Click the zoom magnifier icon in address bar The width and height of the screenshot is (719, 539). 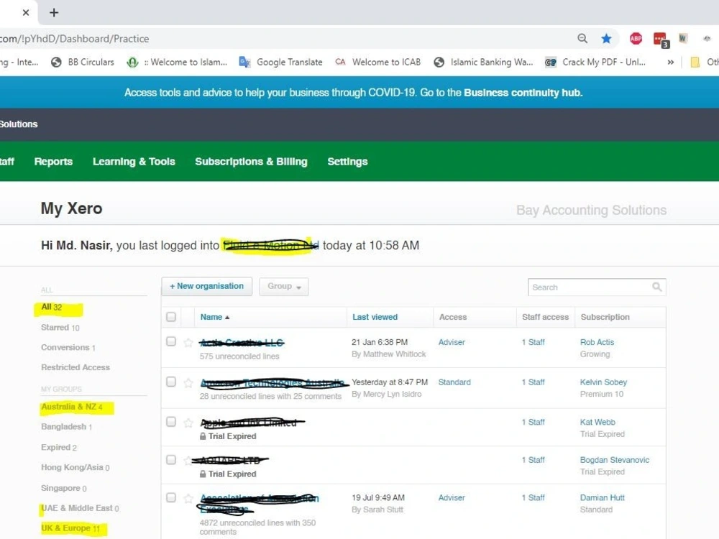pyautogui.click(x=582, y=39)
